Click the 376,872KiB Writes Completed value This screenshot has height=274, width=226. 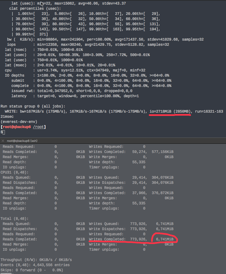(x=163, y=193)
